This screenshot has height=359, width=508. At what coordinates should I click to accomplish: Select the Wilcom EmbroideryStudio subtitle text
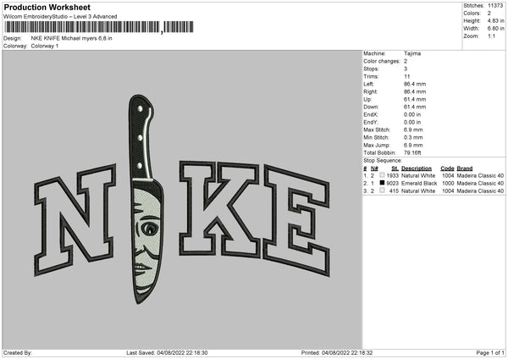coord(60,17)
